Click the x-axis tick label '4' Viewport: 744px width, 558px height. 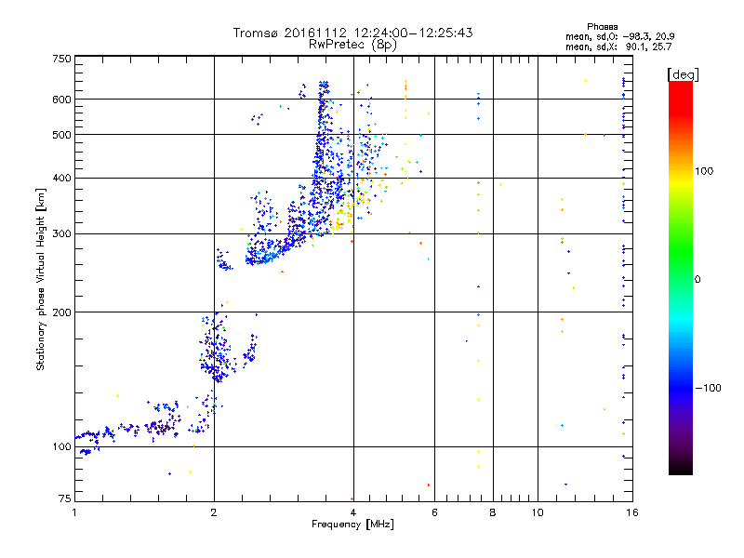point(353,512)
